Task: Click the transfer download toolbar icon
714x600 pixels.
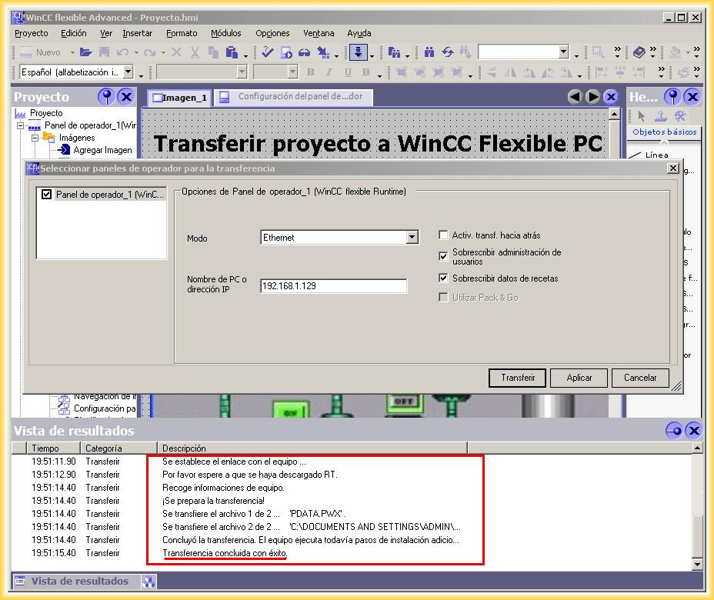Action: pyautogui.click(x=358, y=52)
